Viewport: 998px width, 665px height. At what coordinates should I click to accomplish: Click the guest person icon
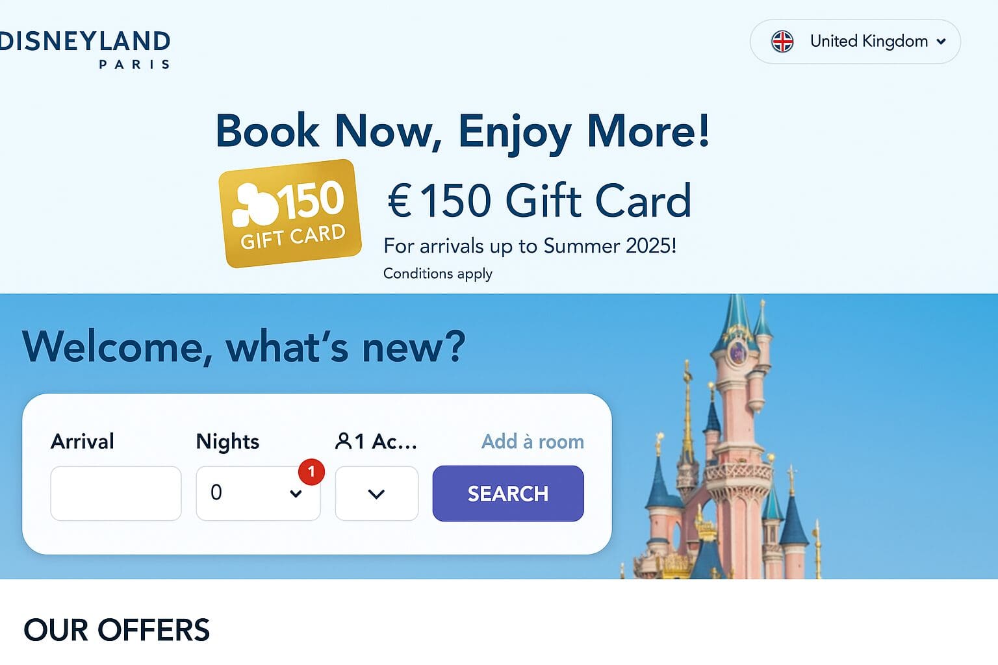342,442
